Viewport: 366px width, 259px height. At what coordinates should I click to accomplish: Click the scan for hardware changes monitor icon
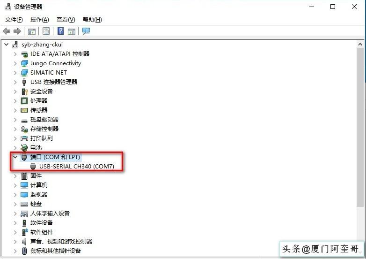coord(86,31)
